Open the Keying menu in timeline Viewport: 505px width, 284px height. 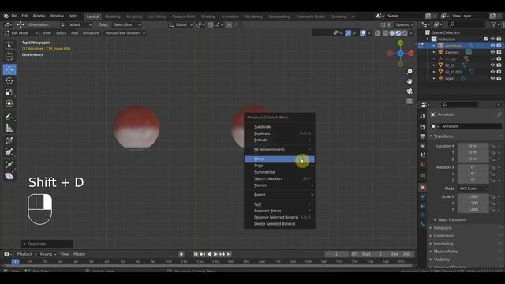pyautogui.click(x=47, y=254)
